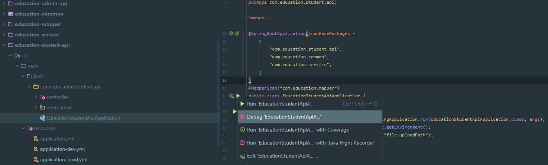This screenshot has width=548, height=165.
Task: Collapse the java source folder
Action: pyautogui.click(x=23, y=76)
